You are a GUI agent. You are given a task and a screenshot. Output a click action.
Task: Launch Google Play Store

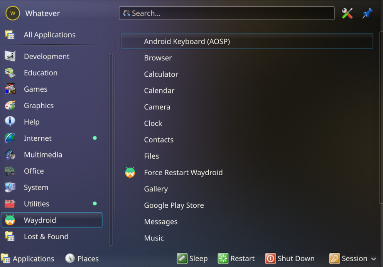247,205
